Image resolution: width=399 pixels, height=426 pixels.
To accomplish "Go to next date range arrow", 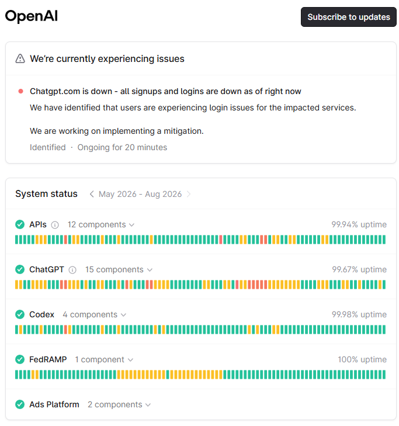I will point(189,194).
